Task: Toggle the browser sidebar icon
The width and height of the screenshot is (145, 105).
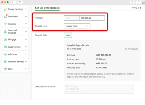Action: coord(20,2)
